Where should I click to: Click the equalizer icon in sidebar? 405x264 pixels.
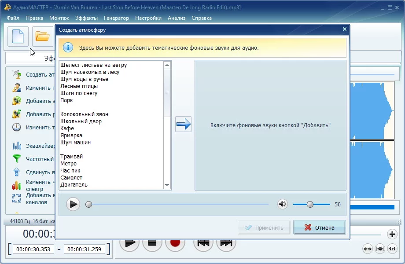(17, 146)
